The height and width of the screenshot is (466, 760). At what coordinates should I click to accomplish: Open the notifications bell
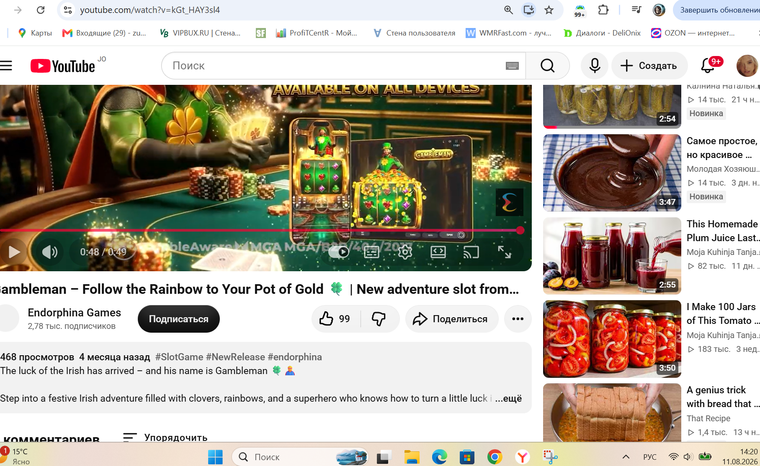[708, 66]
